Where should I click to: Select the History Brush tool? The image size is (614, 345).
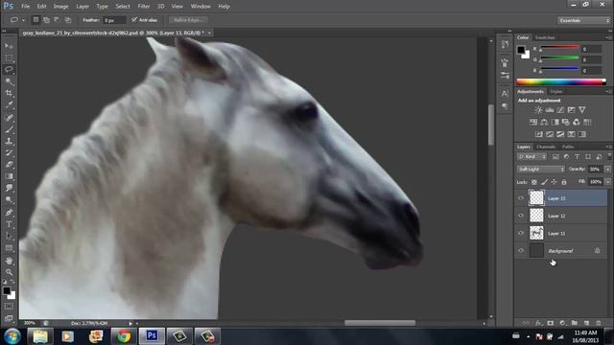tap(9, 152)
